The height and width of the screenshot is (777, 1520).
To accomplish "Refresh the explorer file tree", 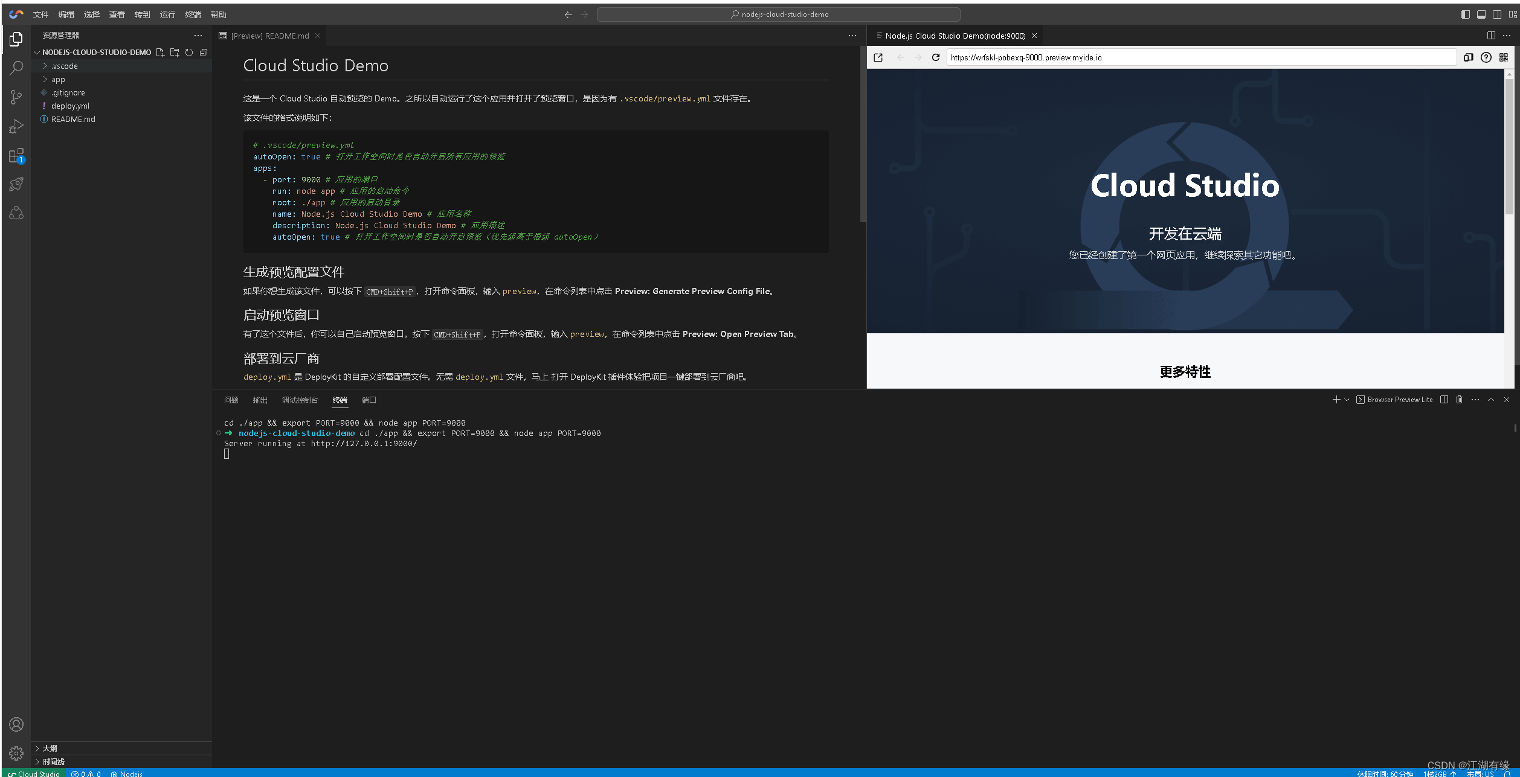I will tap(189, 53).
